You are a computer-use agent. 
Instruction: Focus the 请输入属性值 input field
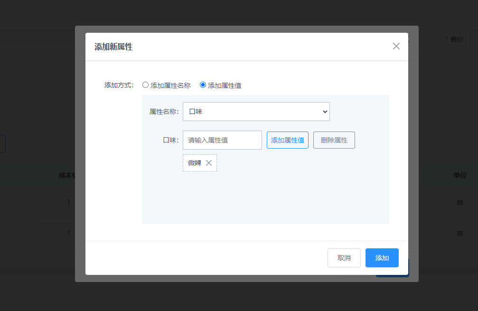[x=222, y=140]
